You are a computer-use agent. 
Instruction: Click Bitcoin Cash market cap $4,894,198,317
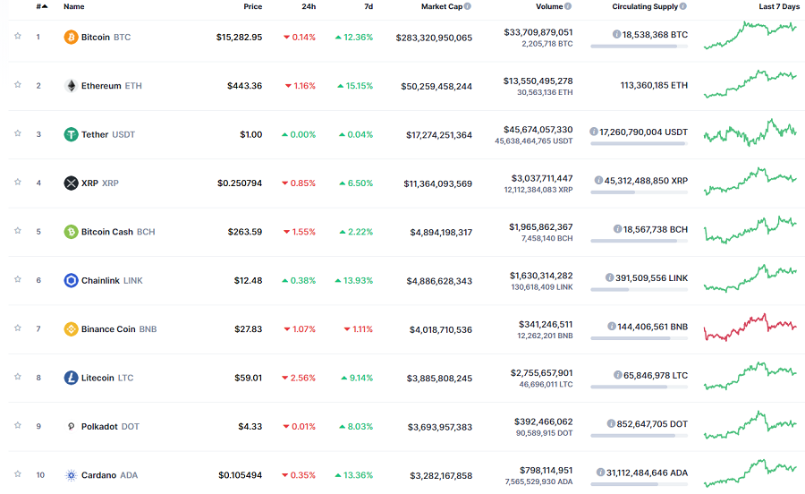pos(441,233)
